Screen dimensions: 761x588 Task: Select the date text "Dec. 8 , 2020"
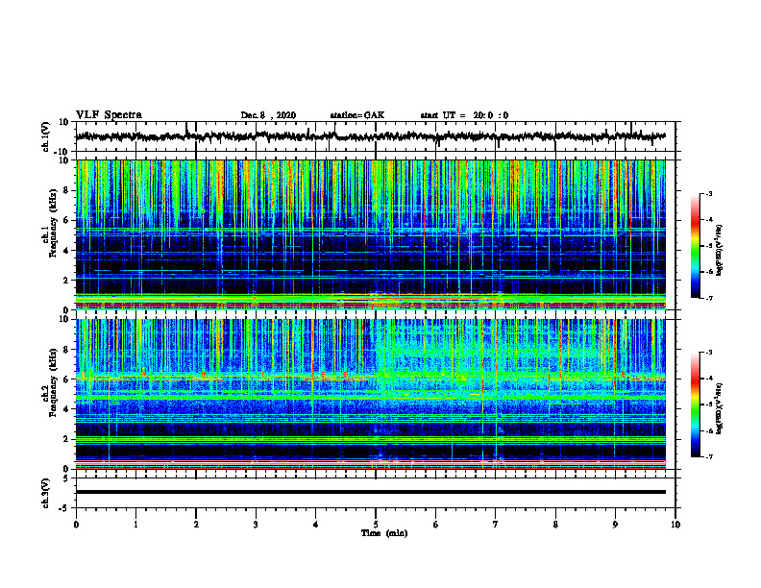(x=268, y=115)
